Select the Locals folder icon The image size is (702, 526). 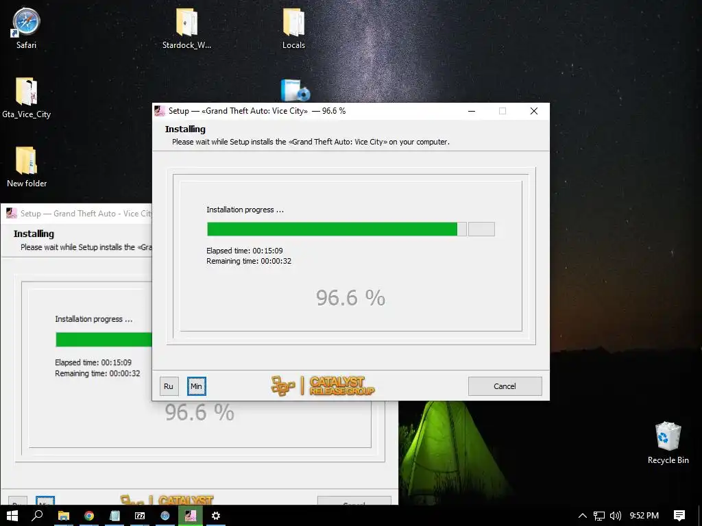[293, 27]
